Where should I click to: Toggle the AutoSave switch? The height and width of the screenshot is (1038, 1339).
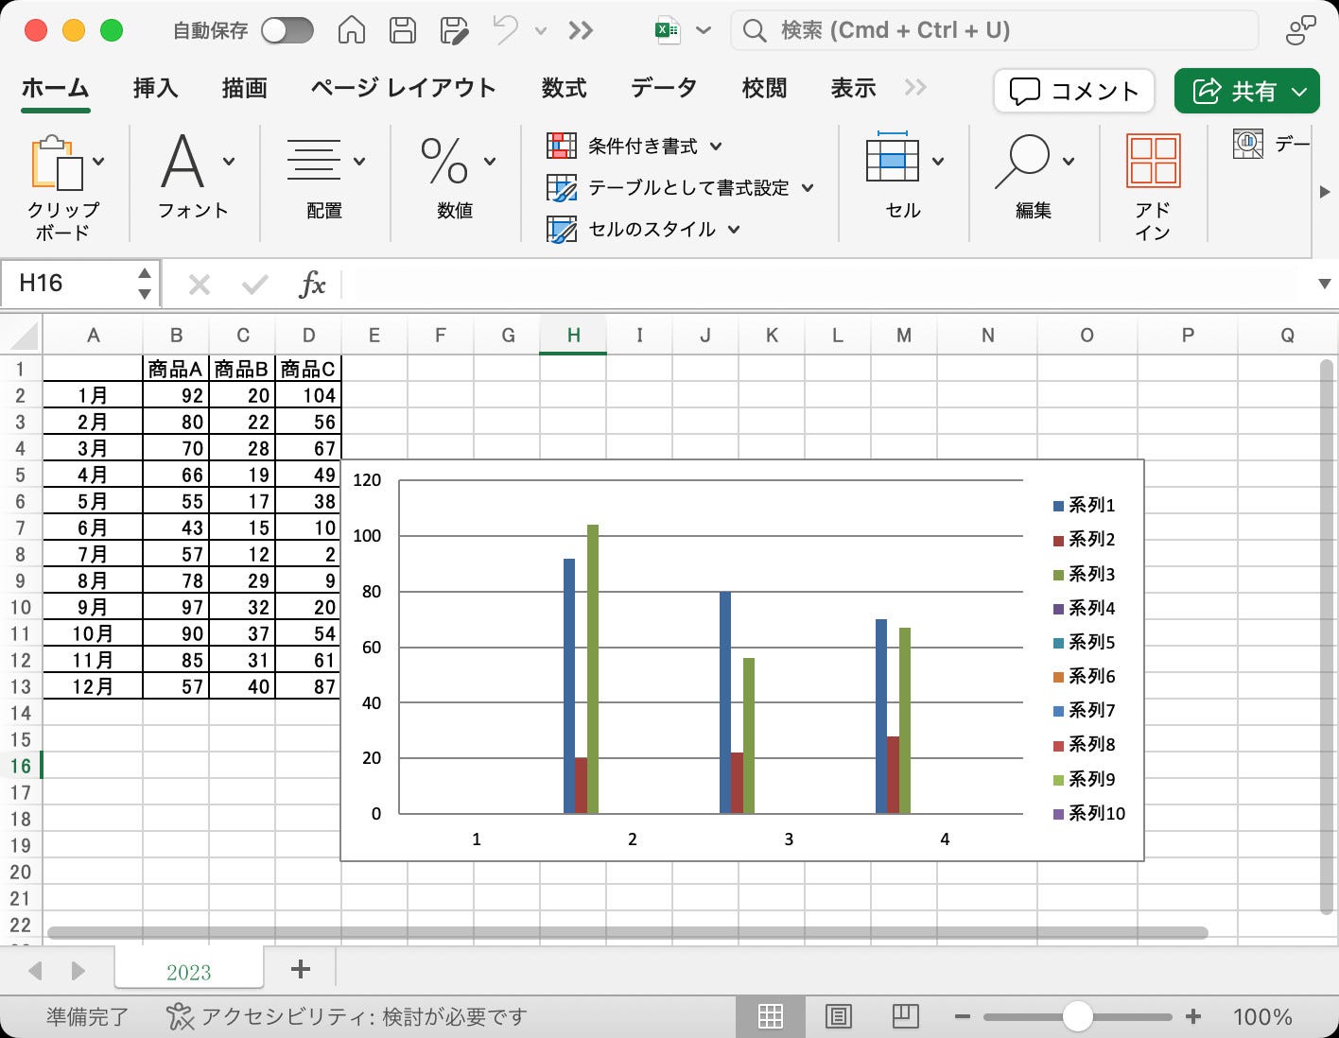287,30
